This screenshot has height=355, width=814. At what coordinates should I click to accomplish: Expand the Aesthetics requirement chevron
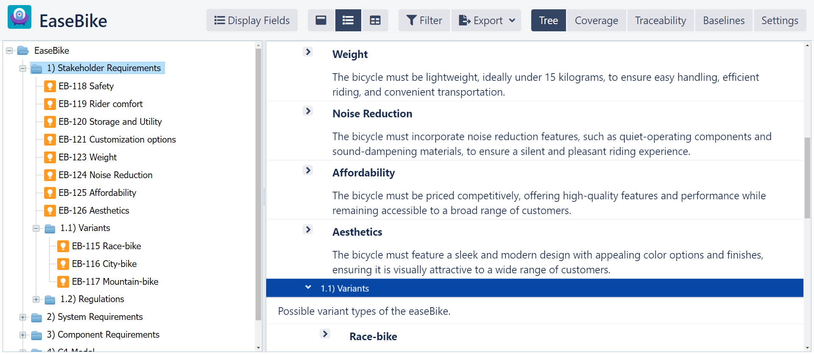tap(308, 230)
